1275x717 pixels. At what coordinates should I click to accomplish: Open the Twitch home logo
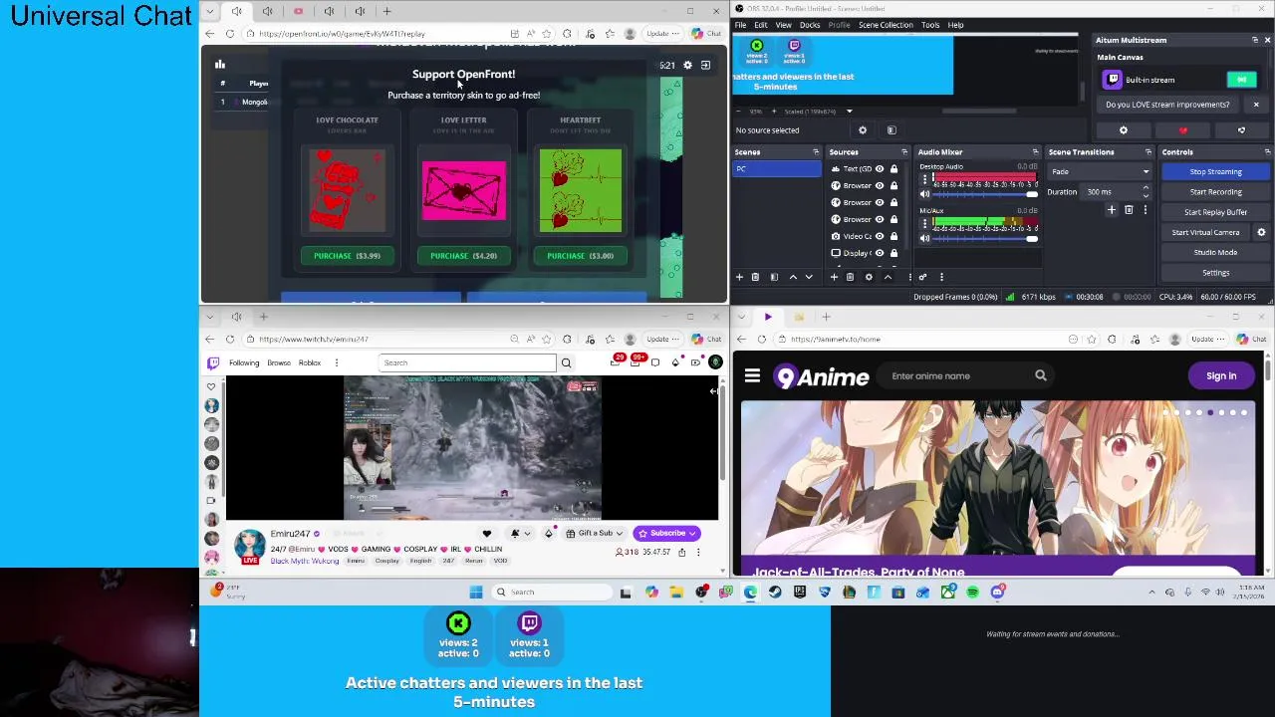coord(212,362)
